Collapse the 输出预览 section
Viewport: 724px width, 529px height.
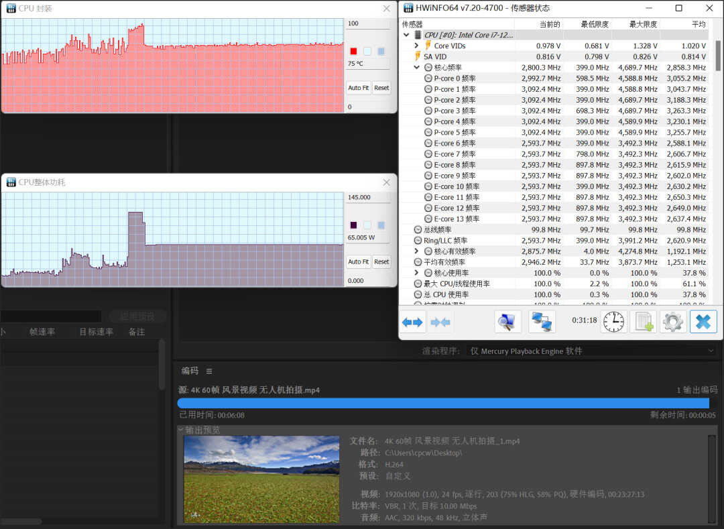pyautogui.click(x=180, y=430)
